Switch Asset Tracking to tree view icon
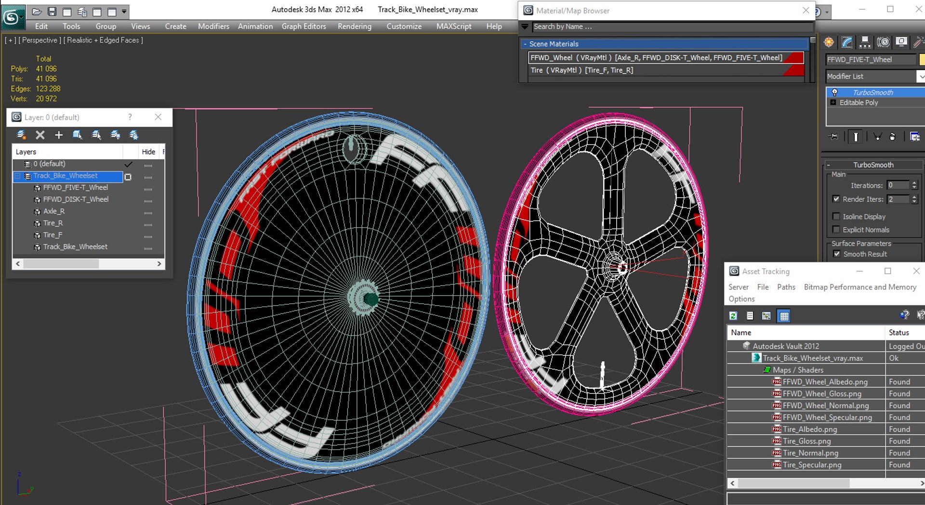This screenshot has width=925, height=505. click(x=766, y=316)
